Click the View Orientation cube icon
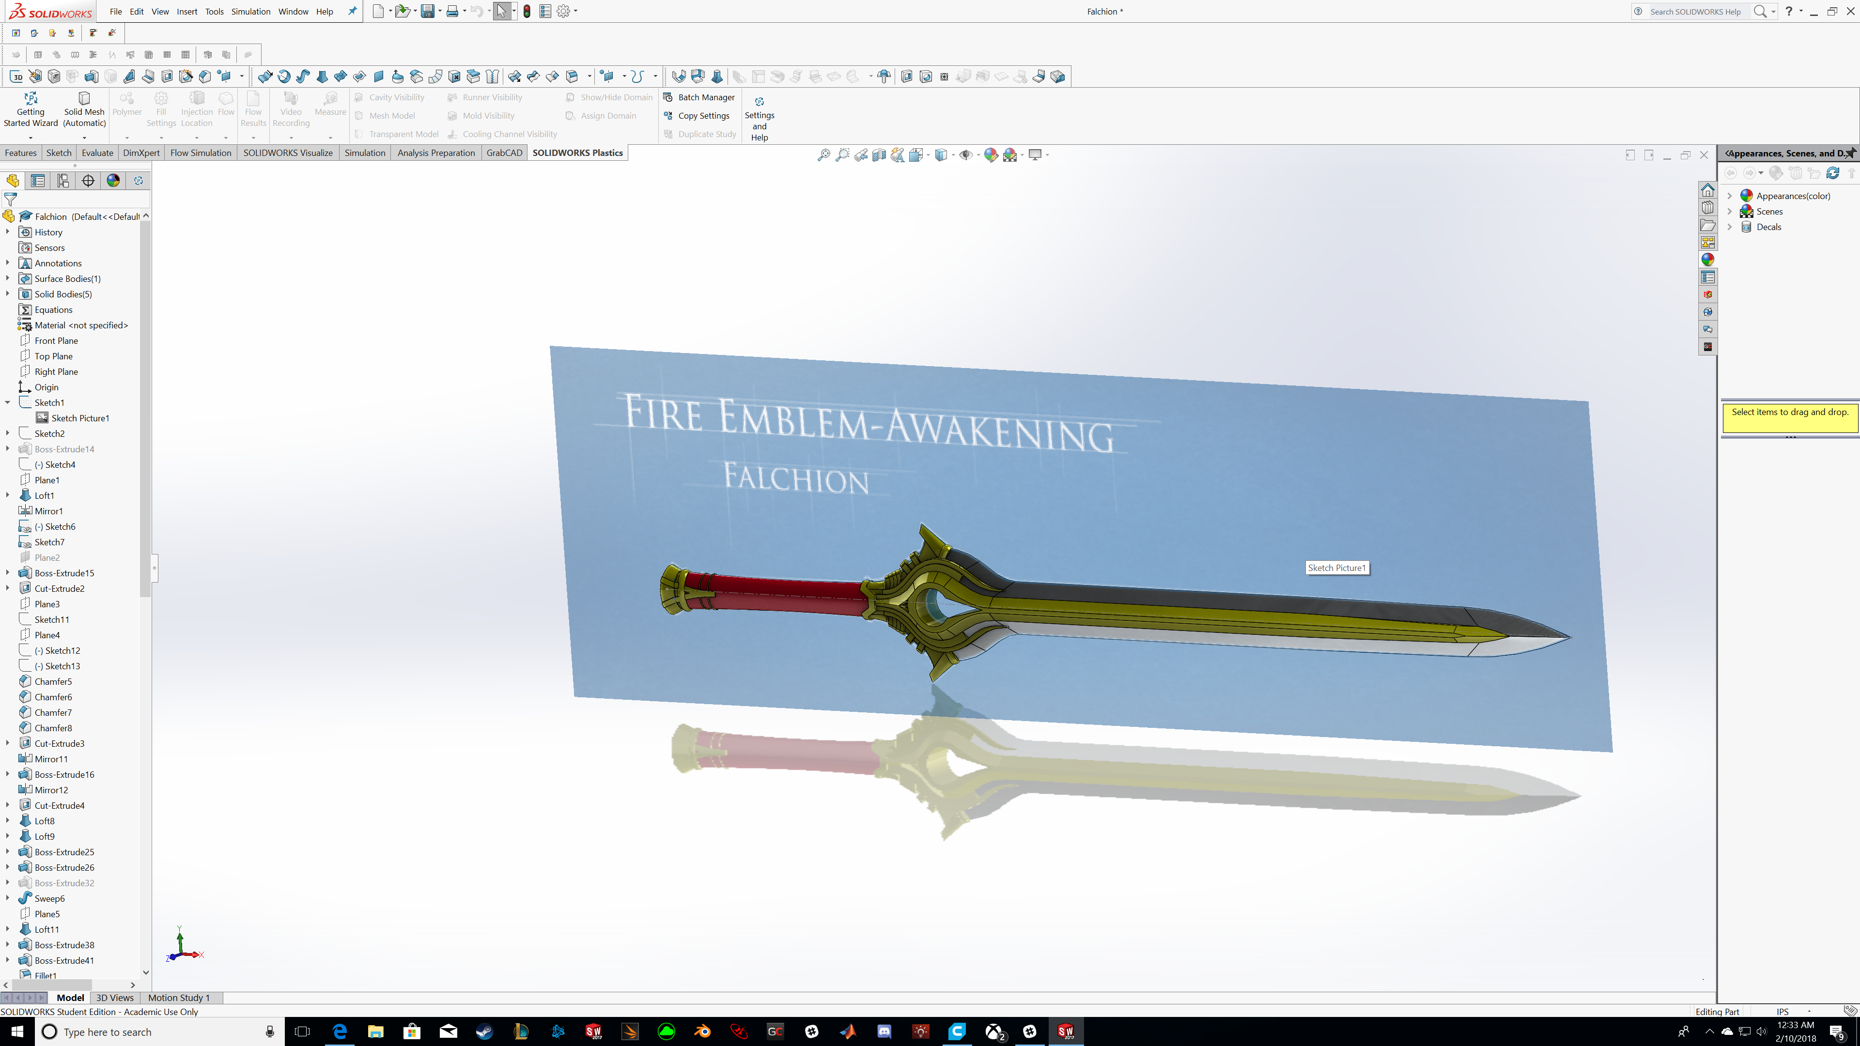 pos(916,154)
